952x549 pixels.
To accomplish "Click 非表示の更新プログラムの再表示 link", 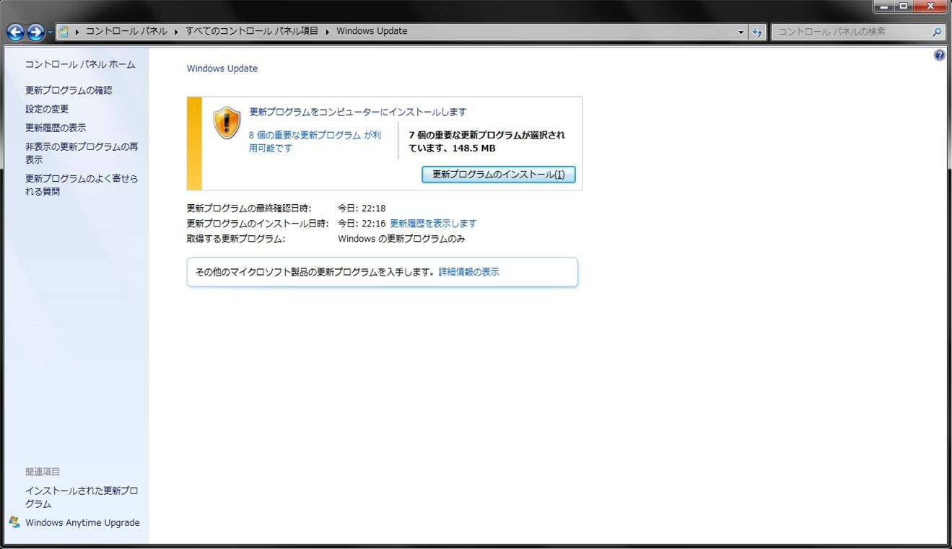I will click(82, 153).
